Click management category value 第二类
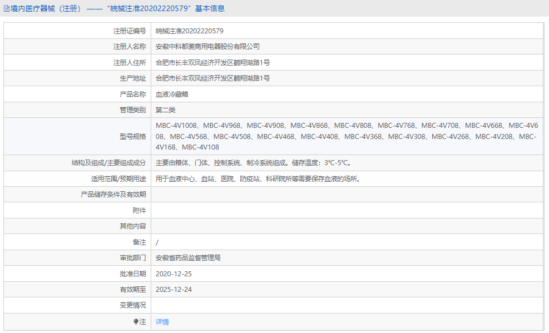 point(165,110)
